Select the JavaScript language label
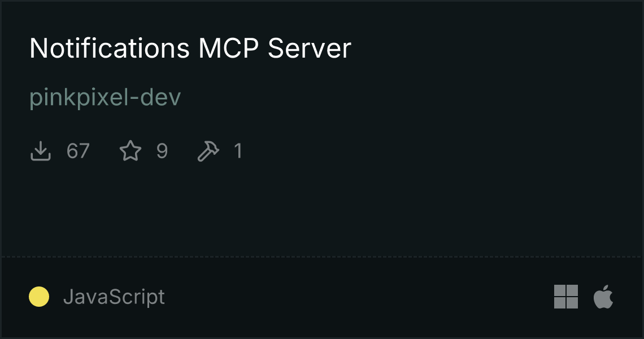This screenshot has width=644, height=339. tap(114, 297)
